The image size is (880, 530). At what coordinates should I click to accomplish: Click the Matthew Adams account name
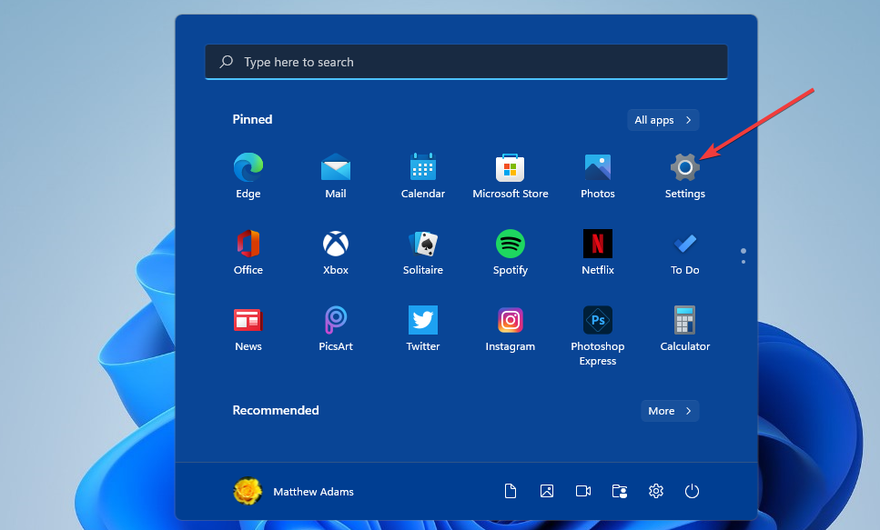pos(313,491)
